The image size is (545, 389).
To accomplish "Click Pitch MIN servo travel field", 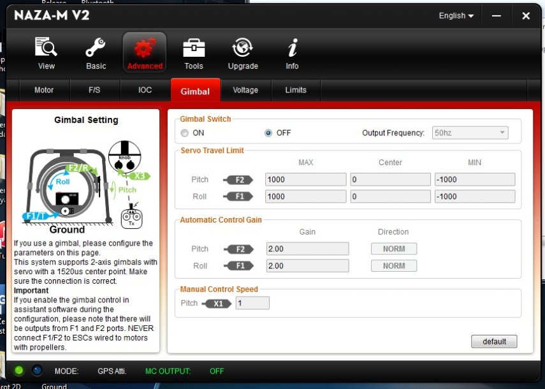I will click(475, 179).
